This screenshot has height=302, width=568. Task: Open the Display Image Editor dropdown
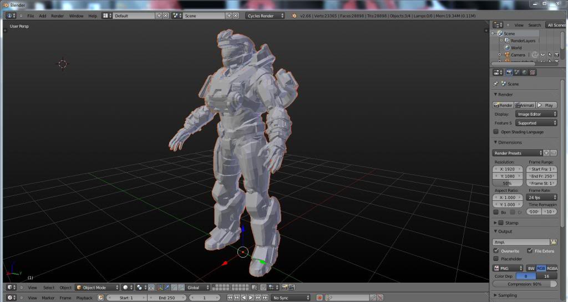536,114
